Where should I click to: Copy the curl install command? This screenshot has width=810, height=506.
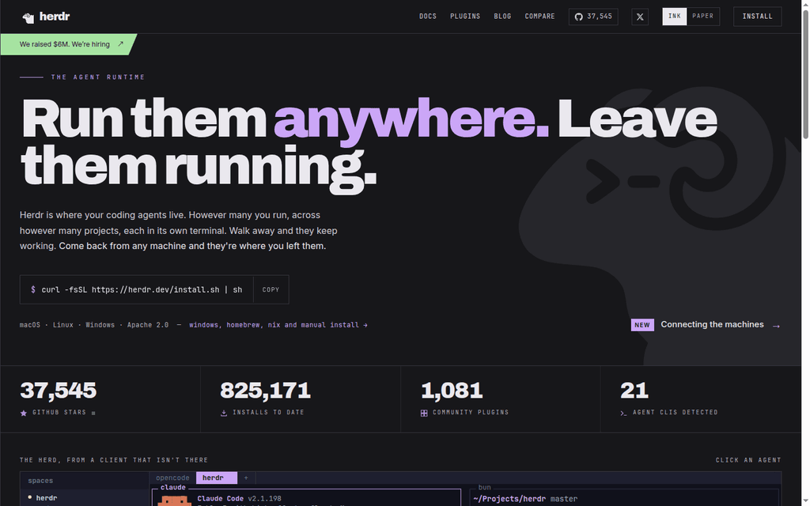coord(271,289)
